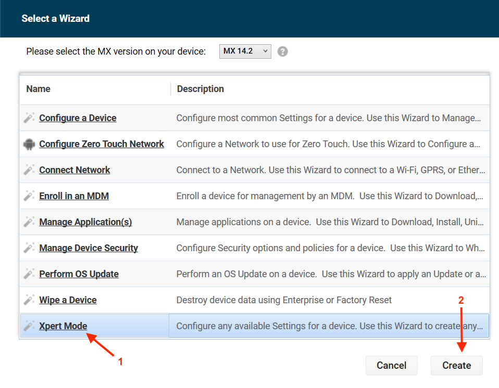
Task: Open the help question mark icon
Action: tap(283, 51)
